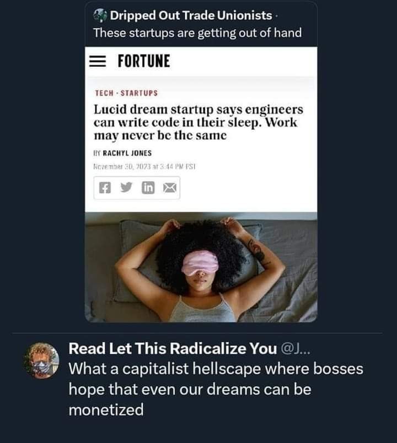The image size is (397, 443).
Task: Click the truncated @J... handle
Action: point(296,349)
